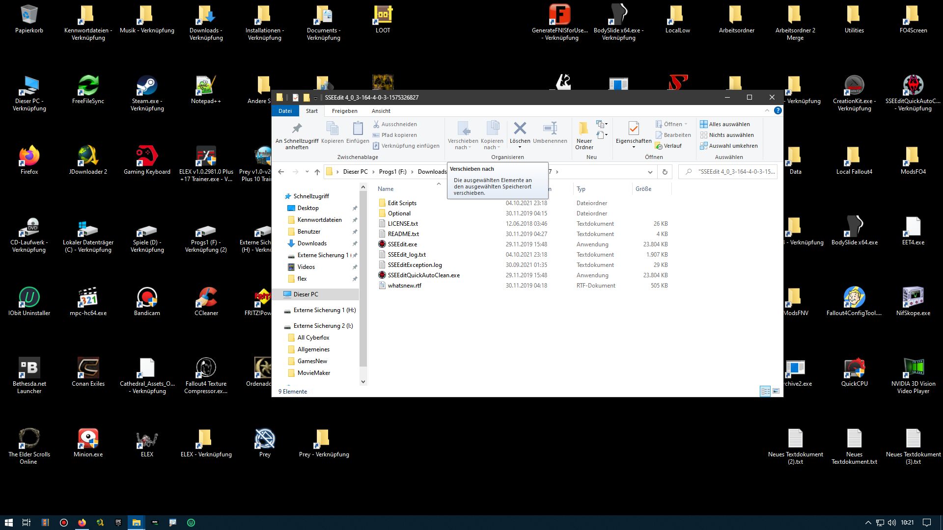Switch to large icons view toggle
This screenshot has height=530, width=943.
pyautogui.click(x=776, y=391)
